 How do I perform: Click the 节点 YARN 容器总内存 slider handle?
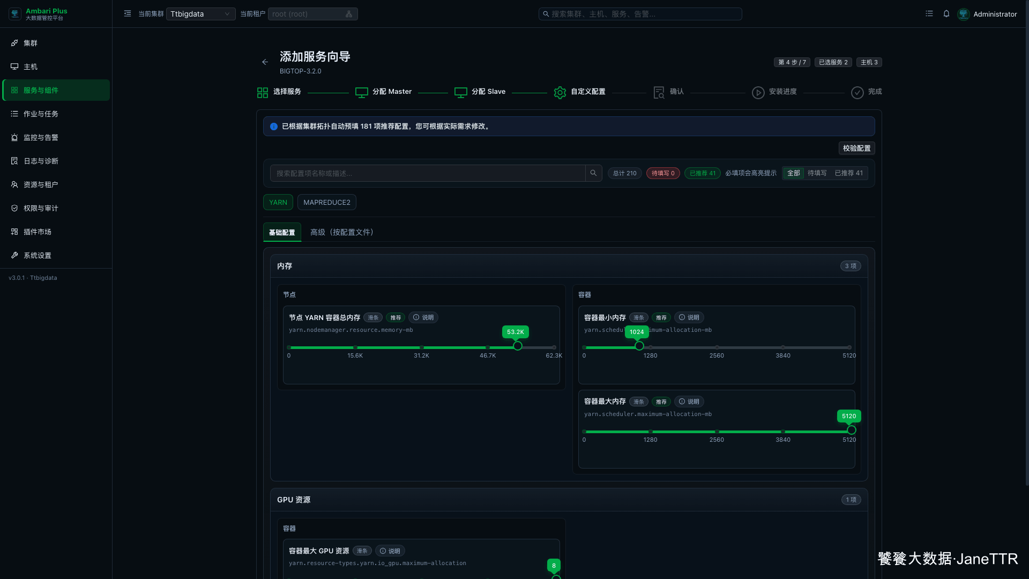tap(518, 346)
